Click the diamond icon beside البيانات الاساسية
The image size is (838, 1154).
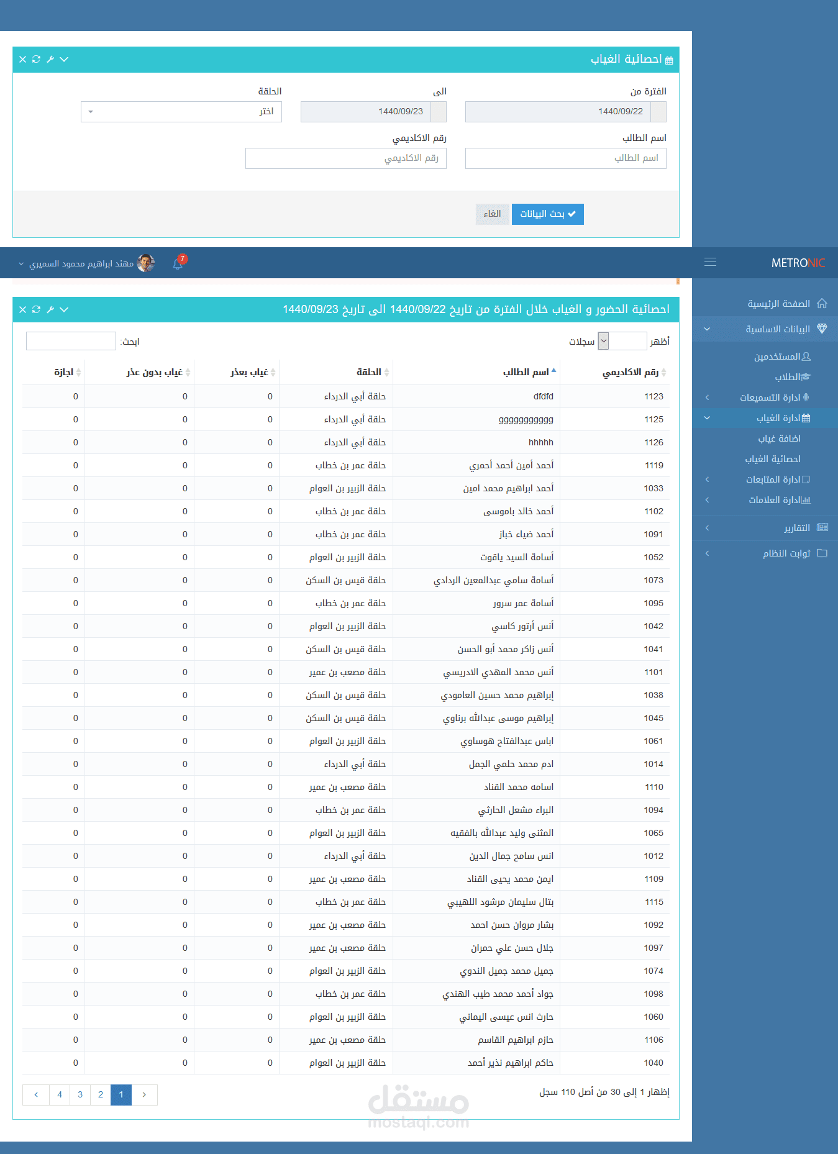(822, 329)
